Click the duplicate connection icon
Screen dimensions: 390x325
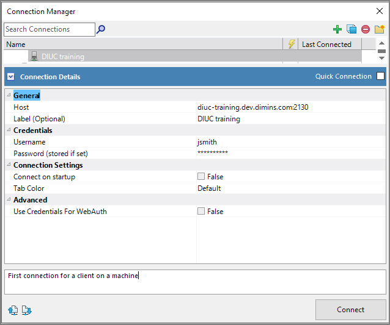click(351, 29)
